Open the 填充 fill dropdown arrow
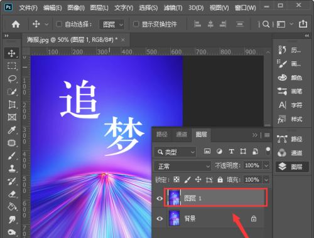This screenshot has width=314, height=238. pyautogui.click(x=266, y=180)
